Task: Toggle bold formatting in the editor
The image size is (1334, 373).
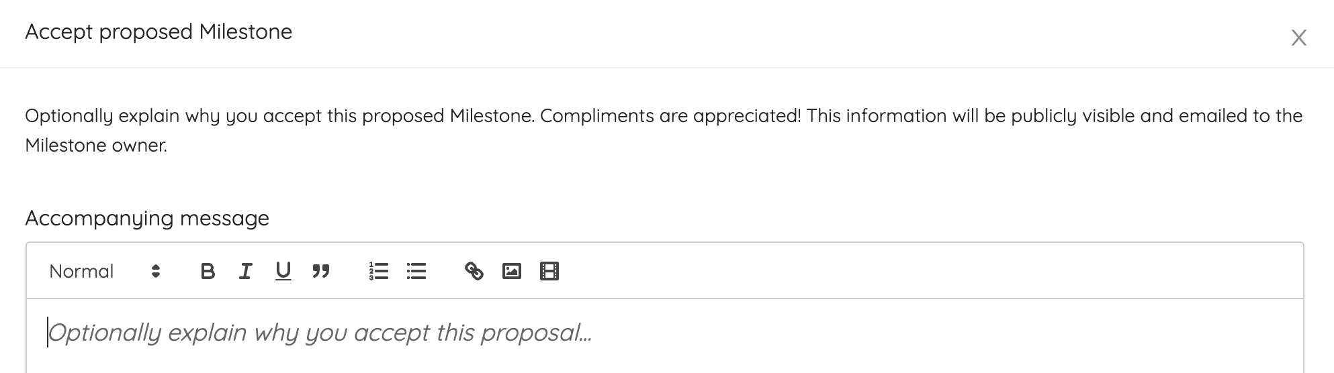Action: (x=208, y=271)
